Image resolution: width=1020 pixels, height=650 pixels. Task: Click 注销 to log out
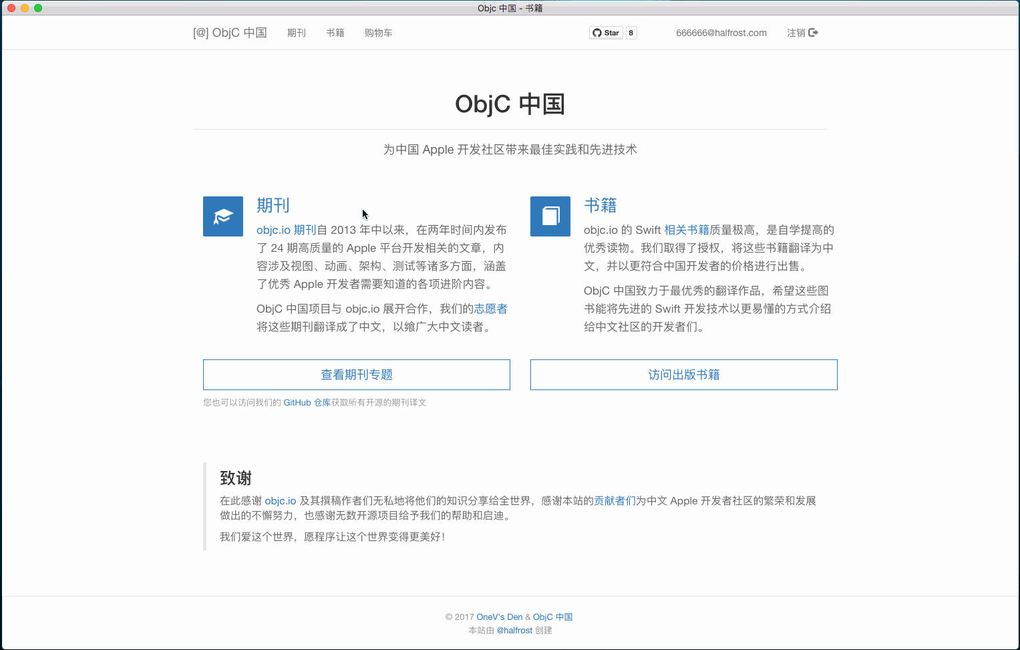tap(796, 33)
